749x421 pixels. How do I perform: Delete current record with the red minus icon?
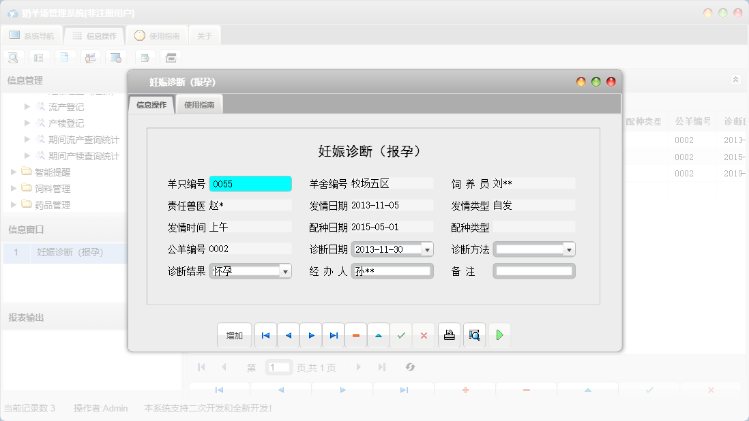point(355,334)
